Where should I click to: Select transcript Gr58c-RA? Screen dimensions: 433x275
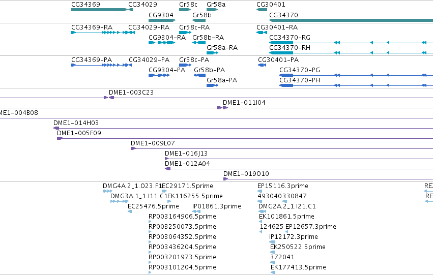185,33
